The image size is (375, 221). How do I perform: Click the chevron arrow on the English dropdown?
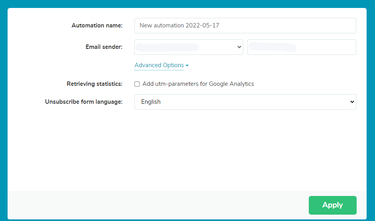click(352, 102)
